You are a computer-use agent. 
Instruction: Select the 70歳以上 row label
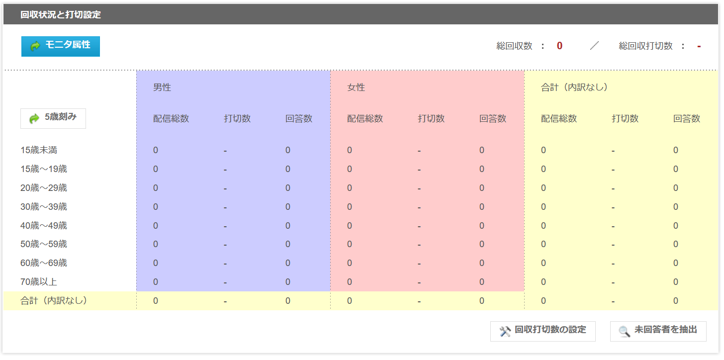[x=39, y=282]
